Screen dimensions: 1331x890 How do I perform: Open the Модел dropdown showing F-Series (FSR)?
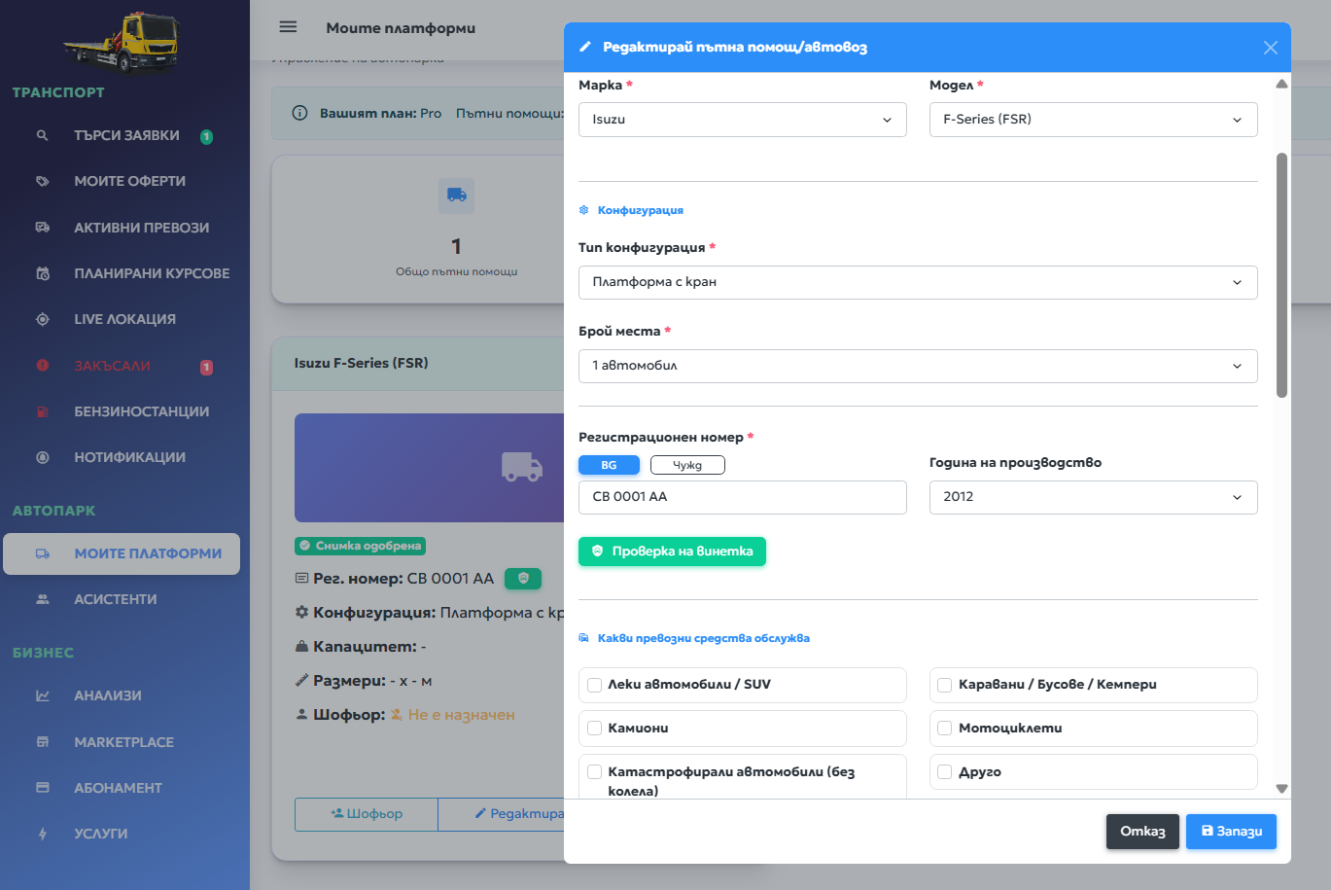(1094, 120)
